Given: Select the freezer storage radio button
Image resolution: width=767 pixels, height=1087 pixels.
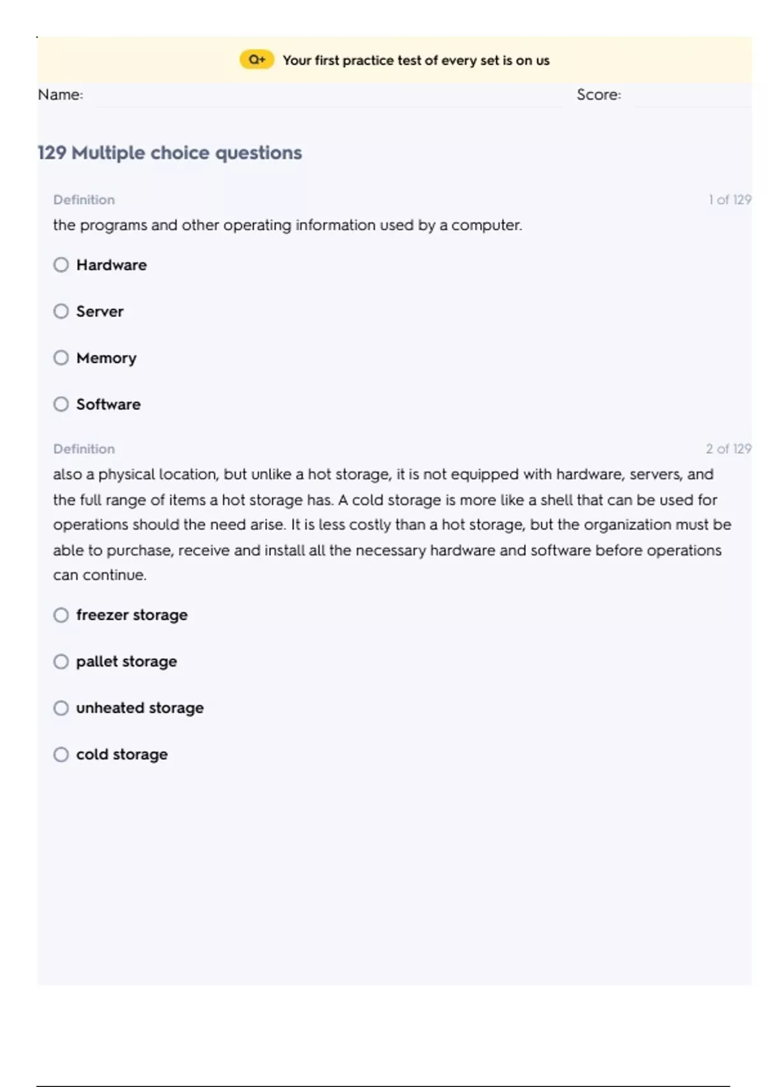Looking at the screenshot, I should point(61,615).
